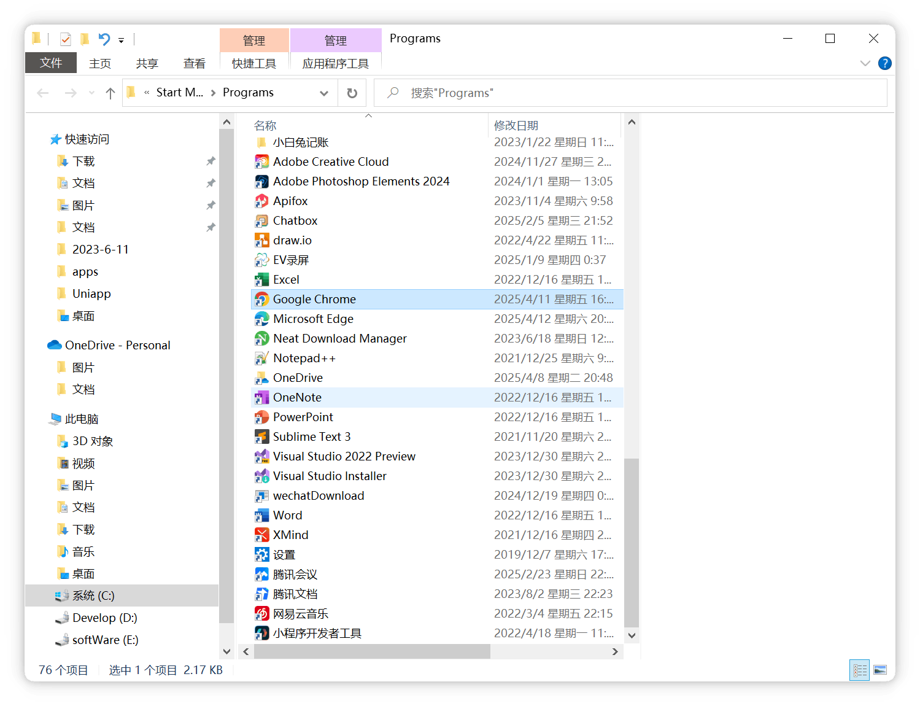This screenshot has width=920, height=706.
Task: Open the 应用程序工具 ribbon tab
Action: tap(335, 63)
